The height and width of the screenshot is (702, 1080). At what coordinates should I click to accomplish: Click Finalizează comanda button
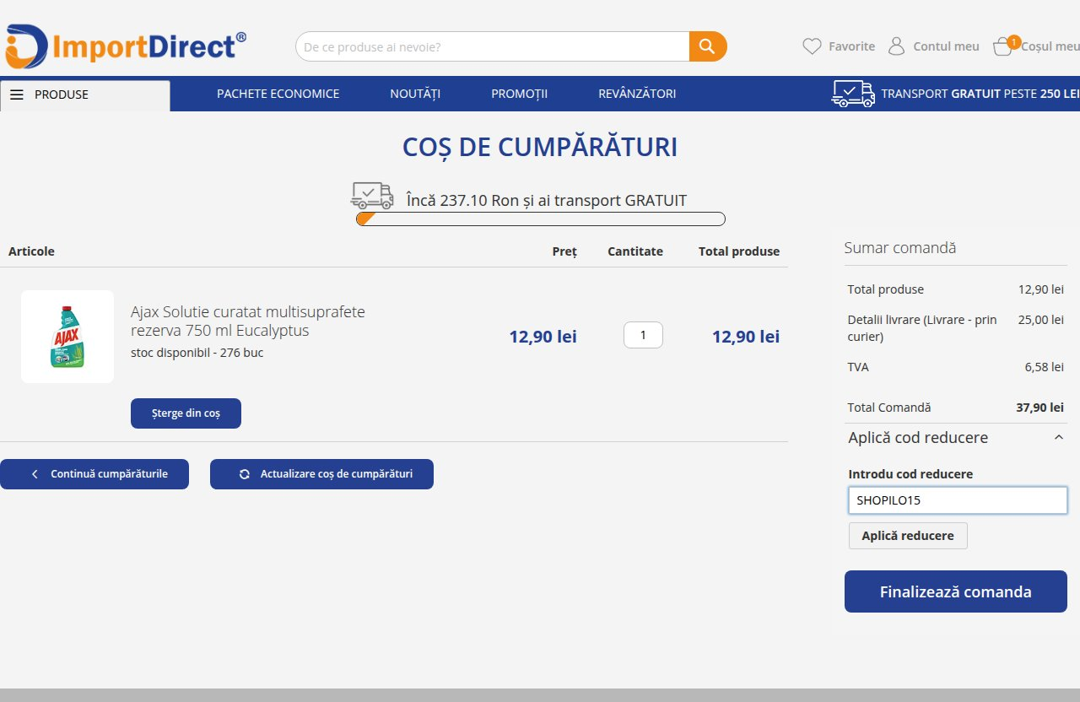point(956,591)
